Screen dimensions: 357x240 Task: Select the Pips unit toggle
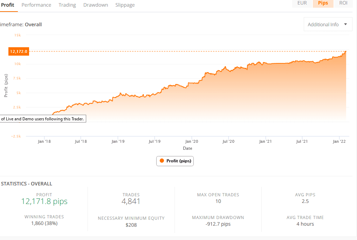point(323,3)
